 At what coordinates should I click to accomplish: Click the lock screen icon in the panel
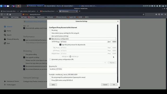(x=163, y=6)
